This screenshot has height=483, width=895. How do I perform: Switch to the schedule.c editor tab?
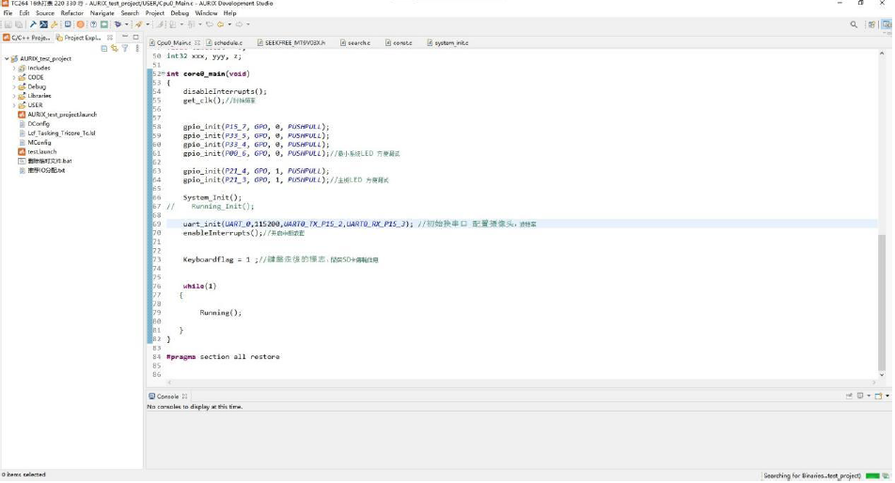pos(228,43)
